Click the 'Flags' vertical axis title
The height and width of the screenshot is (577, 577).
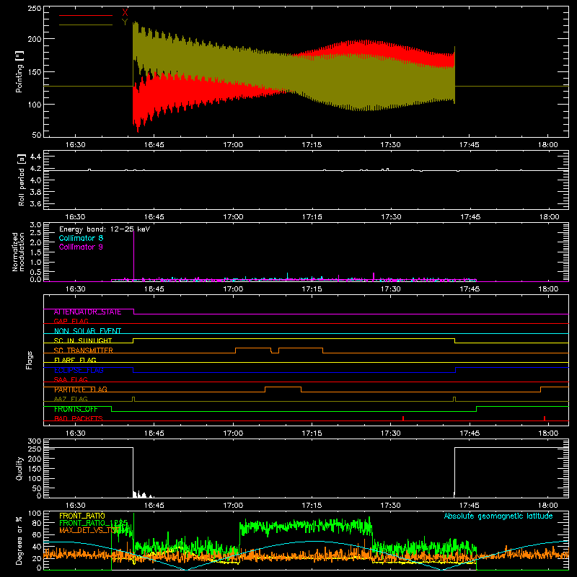tap(29, 360)
